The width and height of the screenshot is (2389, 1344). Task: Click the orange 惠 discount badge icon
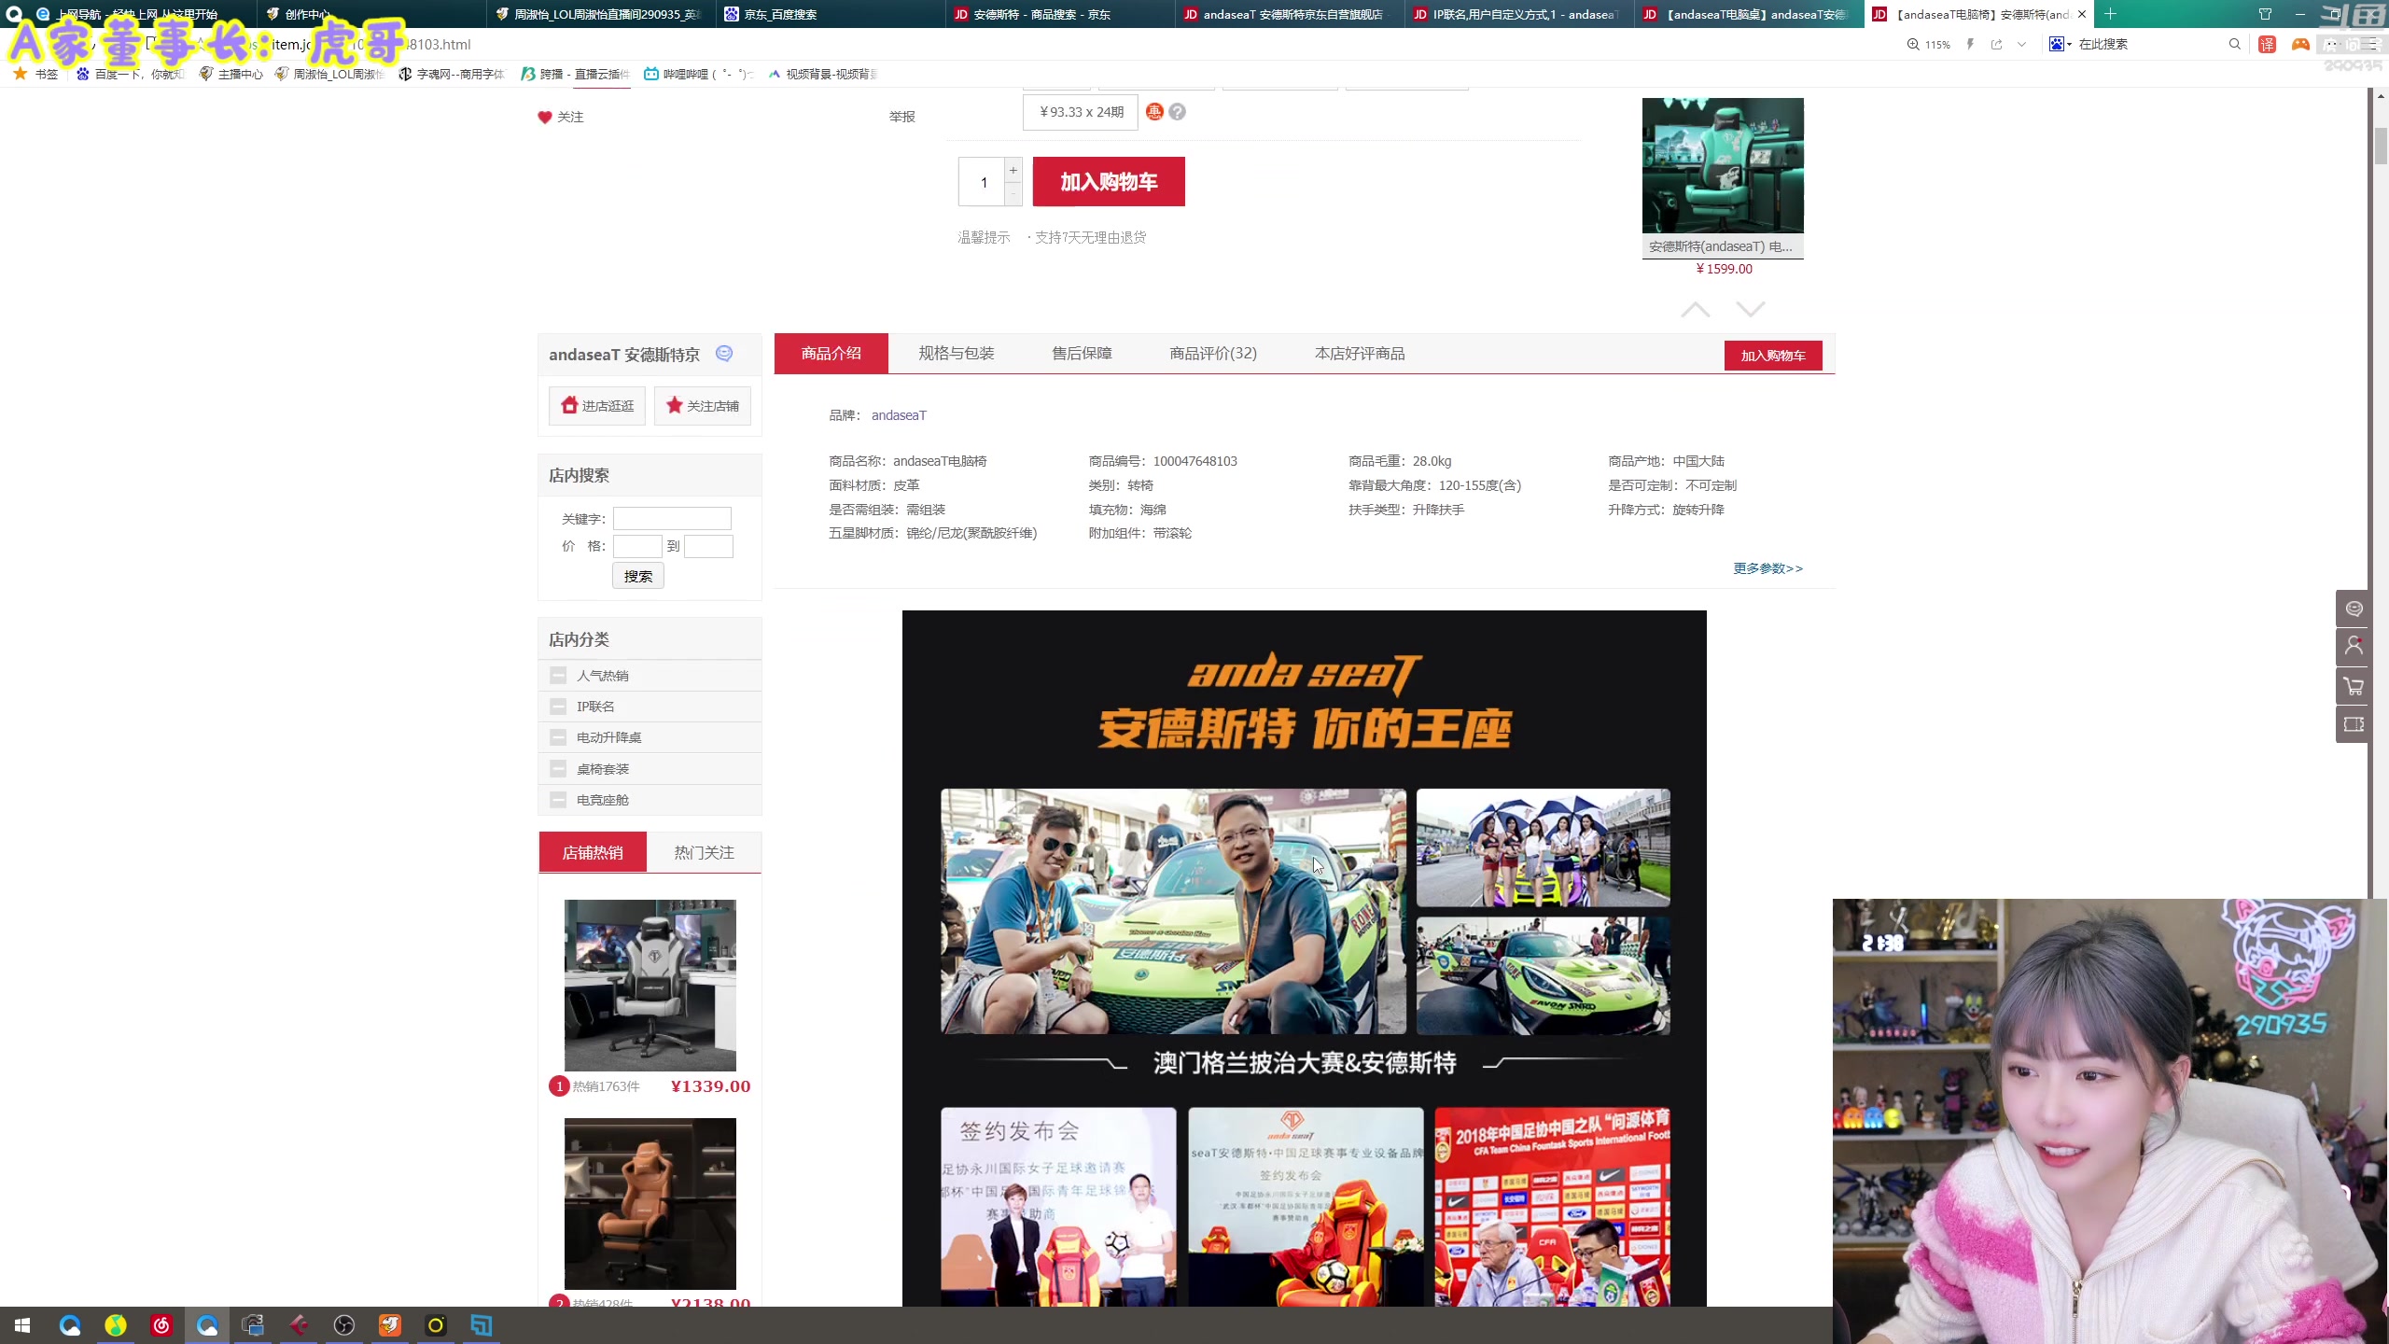click(1154, 112)
